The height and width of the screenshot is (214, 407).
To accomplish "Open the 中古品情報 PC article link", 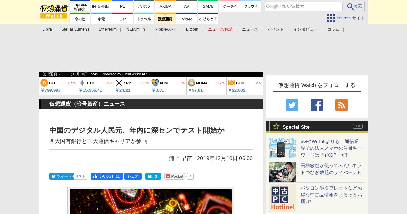I will pos(331,195).
